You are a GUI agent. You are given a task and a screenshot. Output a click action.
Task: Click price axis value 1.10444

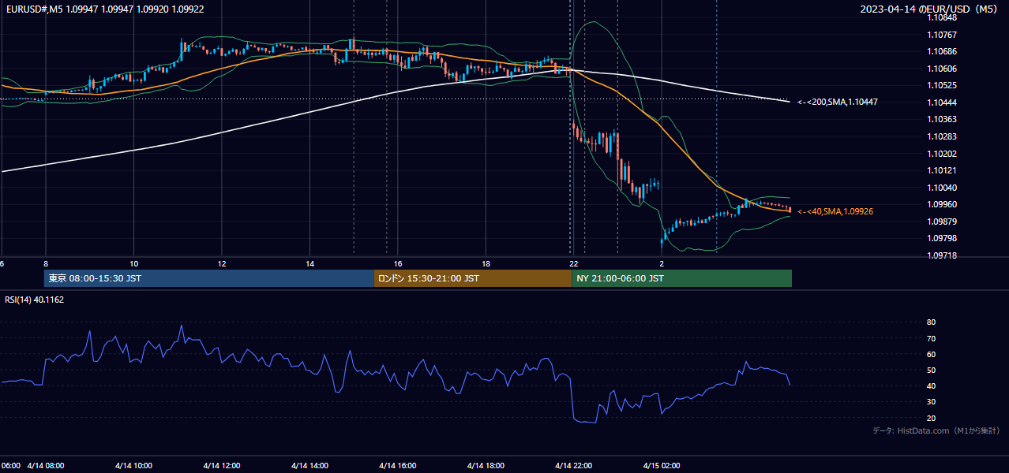pyautogui.click(x=941, y=102)
